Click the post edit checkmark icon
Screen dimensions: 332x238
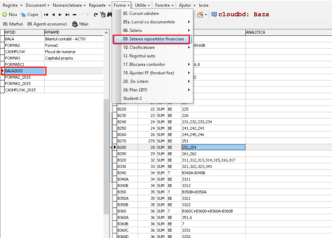pyautogui.click(x=81, y=15)
